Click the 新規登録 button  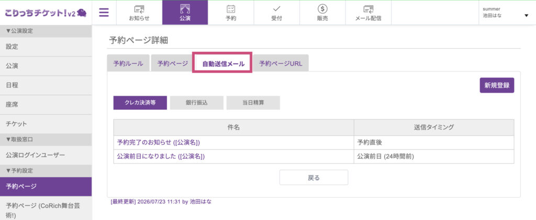pyautogui.click(x=497, y=85)
